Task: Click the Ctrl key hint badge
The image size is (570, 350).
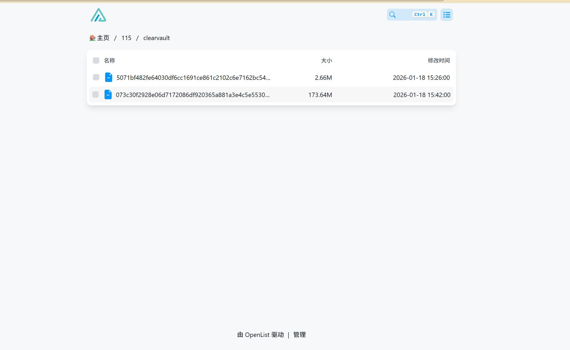Action: pos(419,15)
